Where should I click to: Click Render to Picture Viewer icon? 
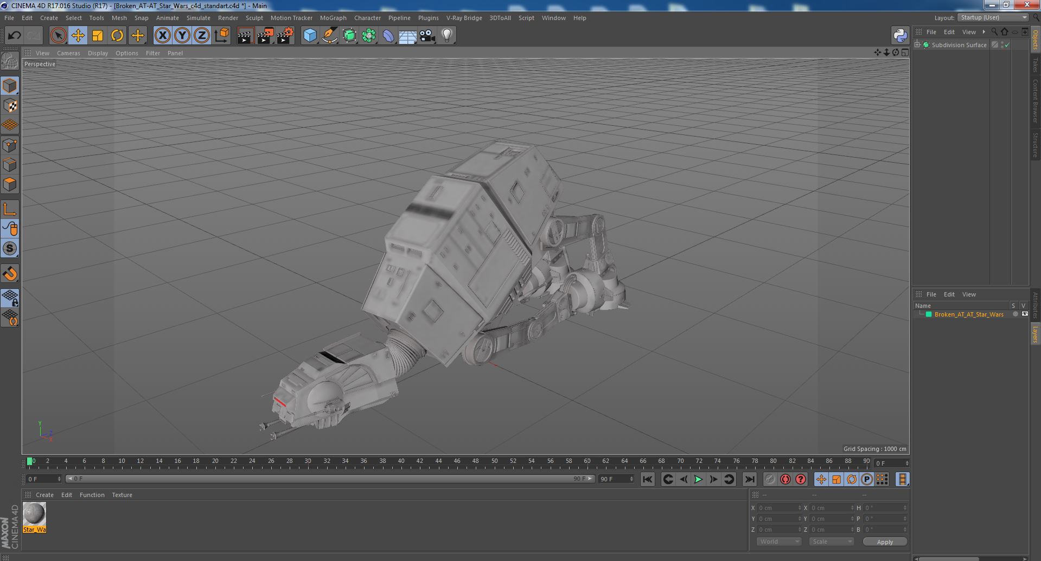click(265, 36)
